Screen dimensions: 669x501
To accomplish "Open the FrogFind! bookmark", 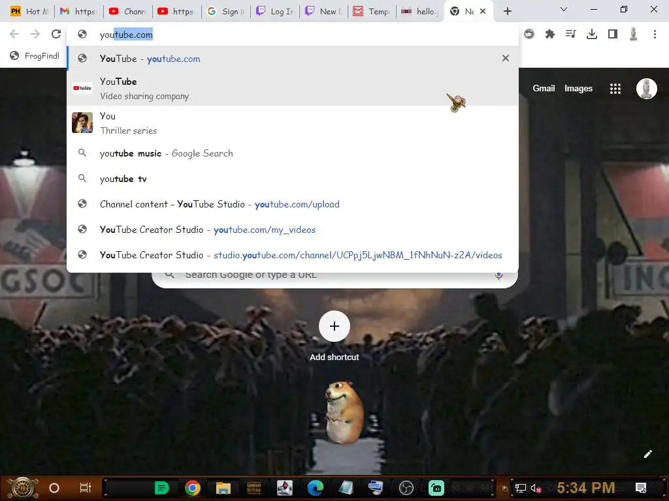I will pyautogui.click(x=35, y=56).
